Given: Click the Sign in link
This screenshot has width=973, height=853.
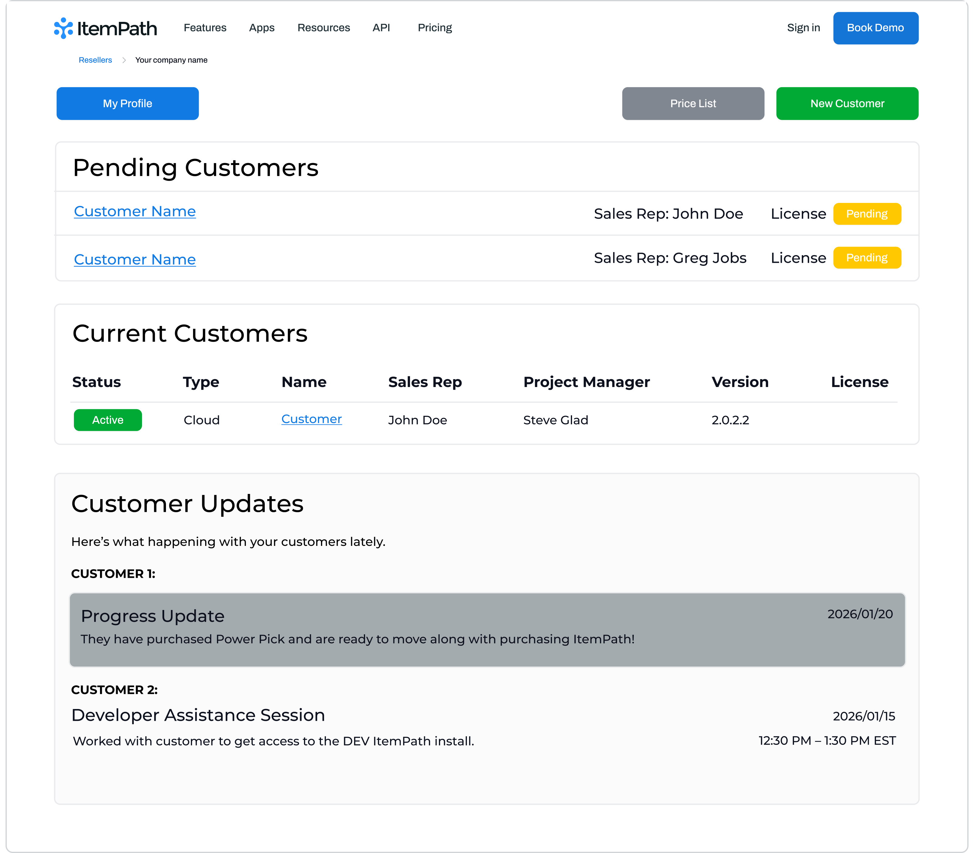Looking at the screenshot, I should point(803,28).
